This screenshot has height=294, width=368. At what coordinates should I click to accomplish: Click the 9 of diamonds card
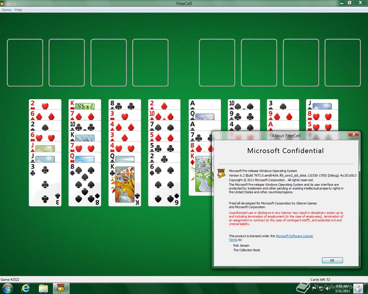click(x=283, y=115)
